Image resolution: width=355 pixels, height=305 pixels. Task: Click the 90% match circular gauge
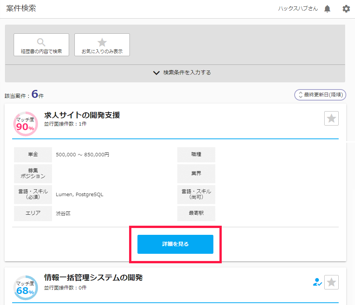tap(25, 124)
